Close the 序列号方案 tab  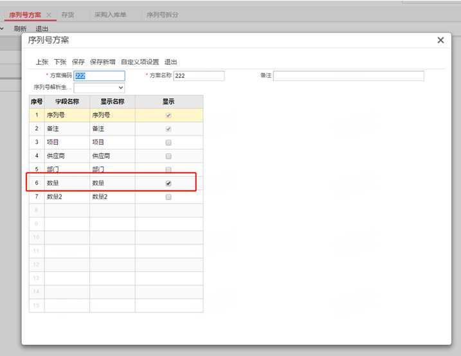click(x=49, y=15)
